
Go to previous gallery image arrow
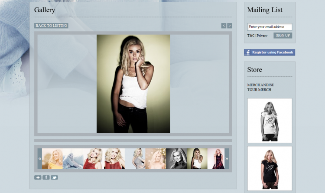pyautogui.click(x=224, y=26)
